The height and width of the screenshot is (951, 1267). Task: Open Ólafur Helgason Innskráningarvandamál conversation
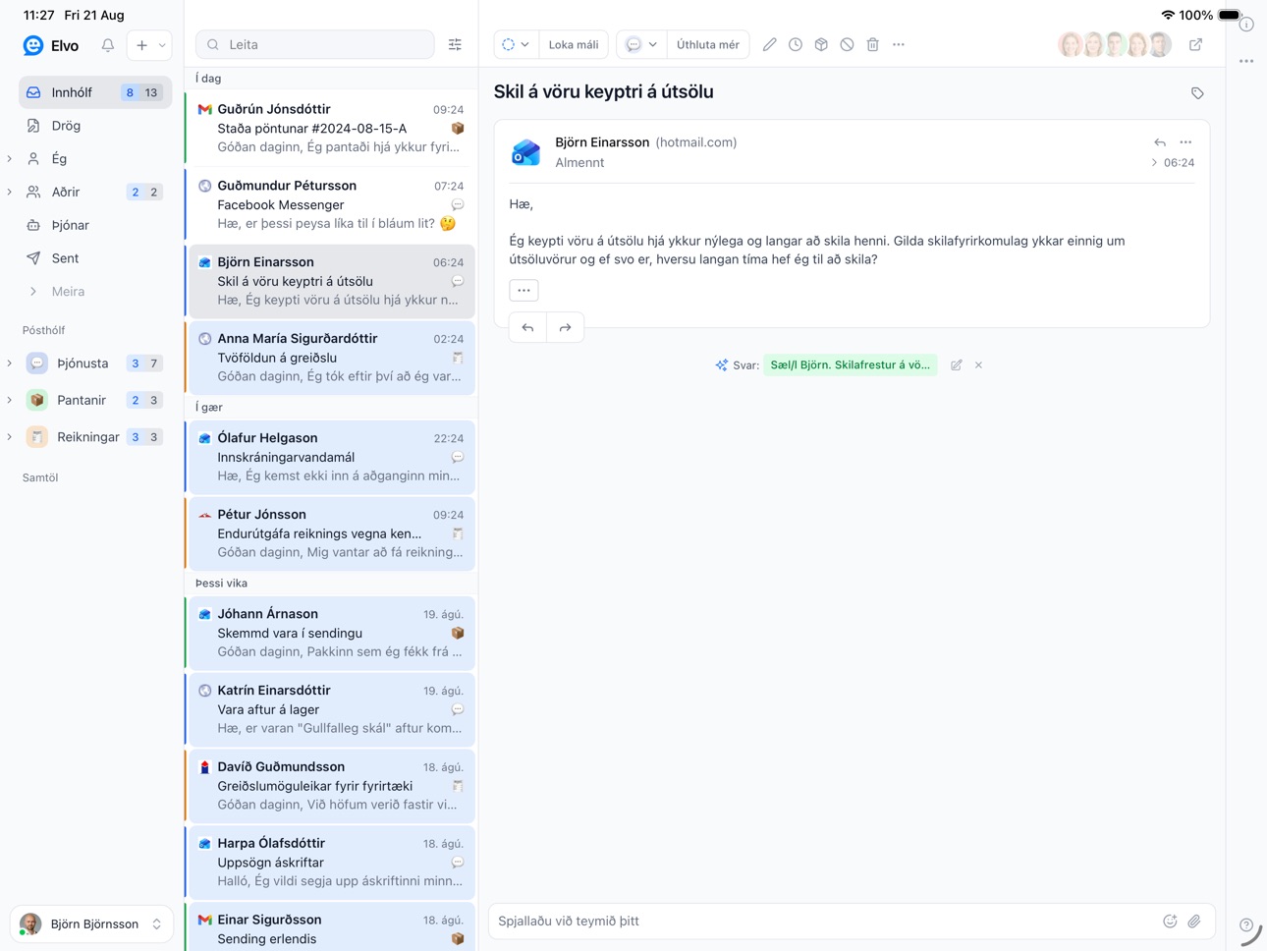coord(331,457)
